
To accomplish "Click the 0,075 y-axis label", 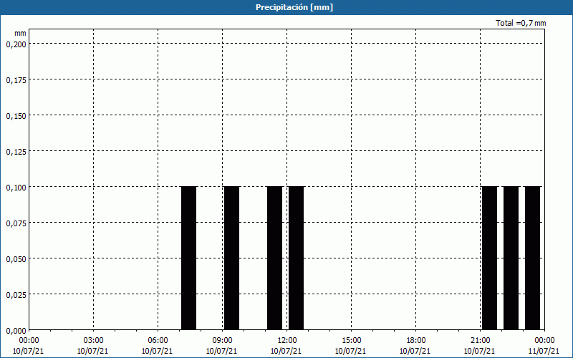I will coord(16,223).
